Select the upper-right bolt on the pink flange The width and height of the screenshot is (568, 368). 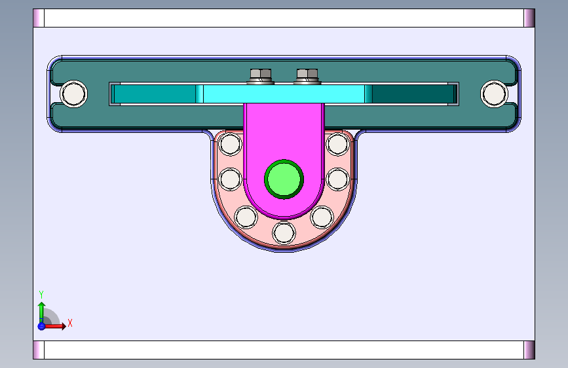pos(337,144)
